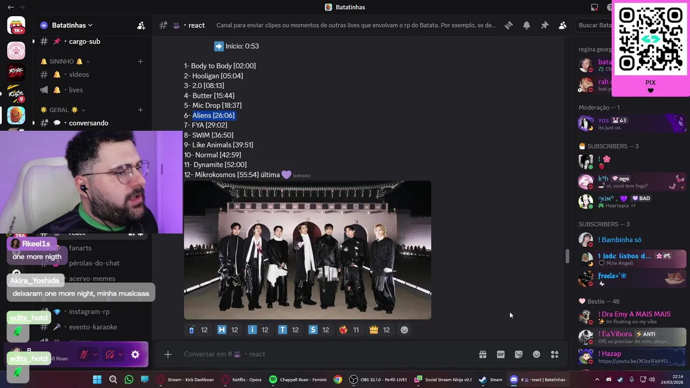Open audio output options dropdown arrow
Screen dimensions: 690x388
(121, 355)
